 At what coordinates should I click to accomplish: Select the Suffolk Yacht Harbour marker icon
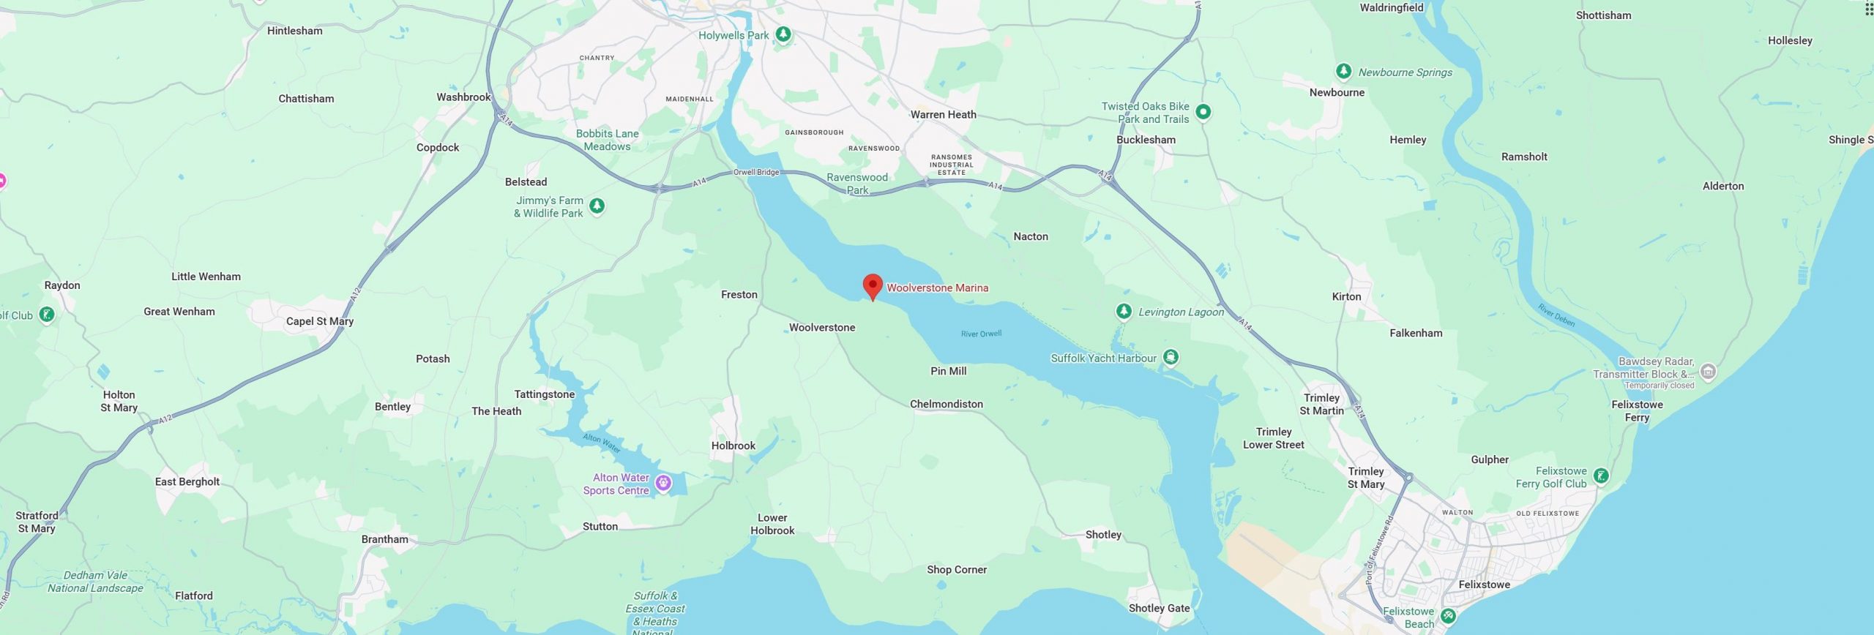point(1171,358)
